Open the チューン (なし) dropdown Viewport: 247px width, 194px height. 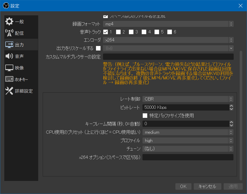(188, 149)
